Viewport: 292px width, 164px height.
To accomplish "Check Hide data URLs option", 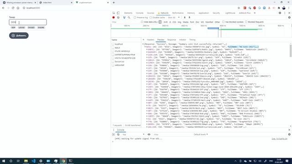I will point(142,22).
